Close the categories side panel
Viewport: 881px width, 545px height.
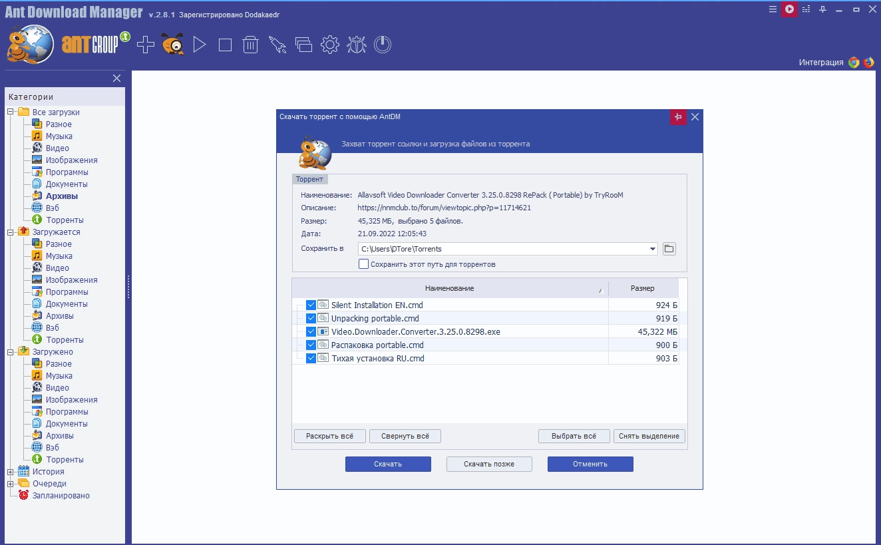coord(117,79)
